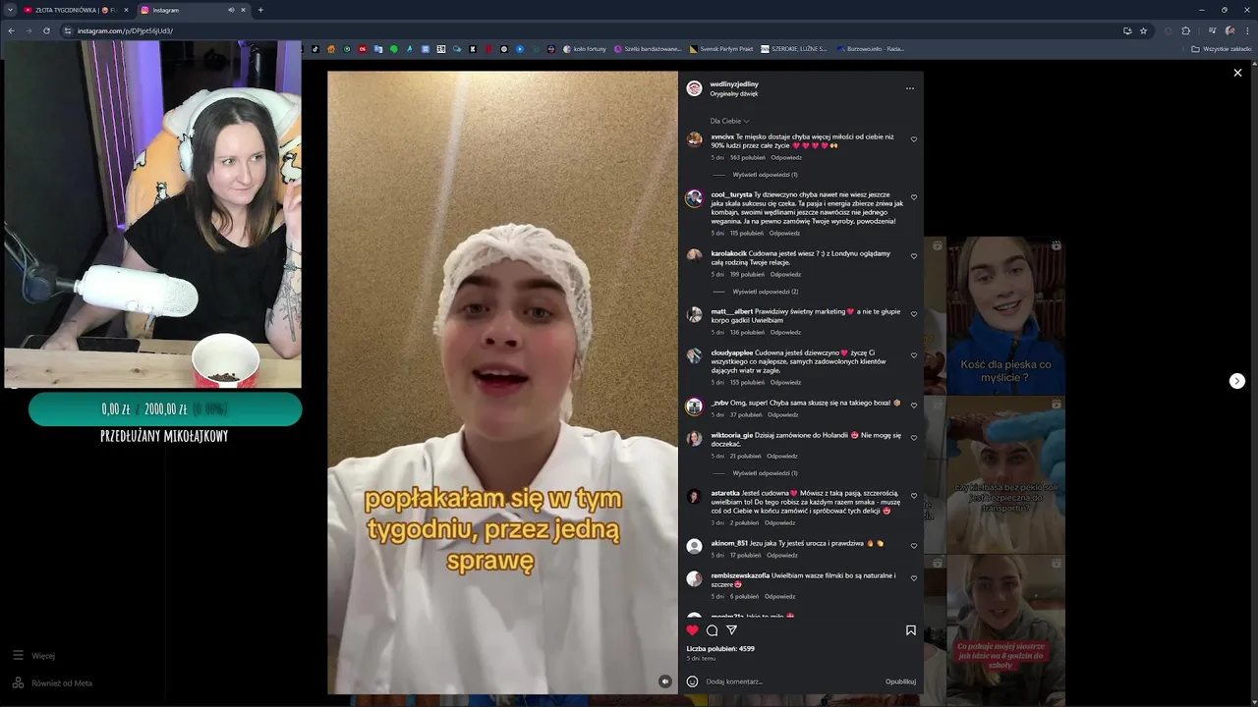This screenshot has height=707, width=1258.
Task: Open 'Również od Meta' in sidebar
Action: [x=52, y=683]
